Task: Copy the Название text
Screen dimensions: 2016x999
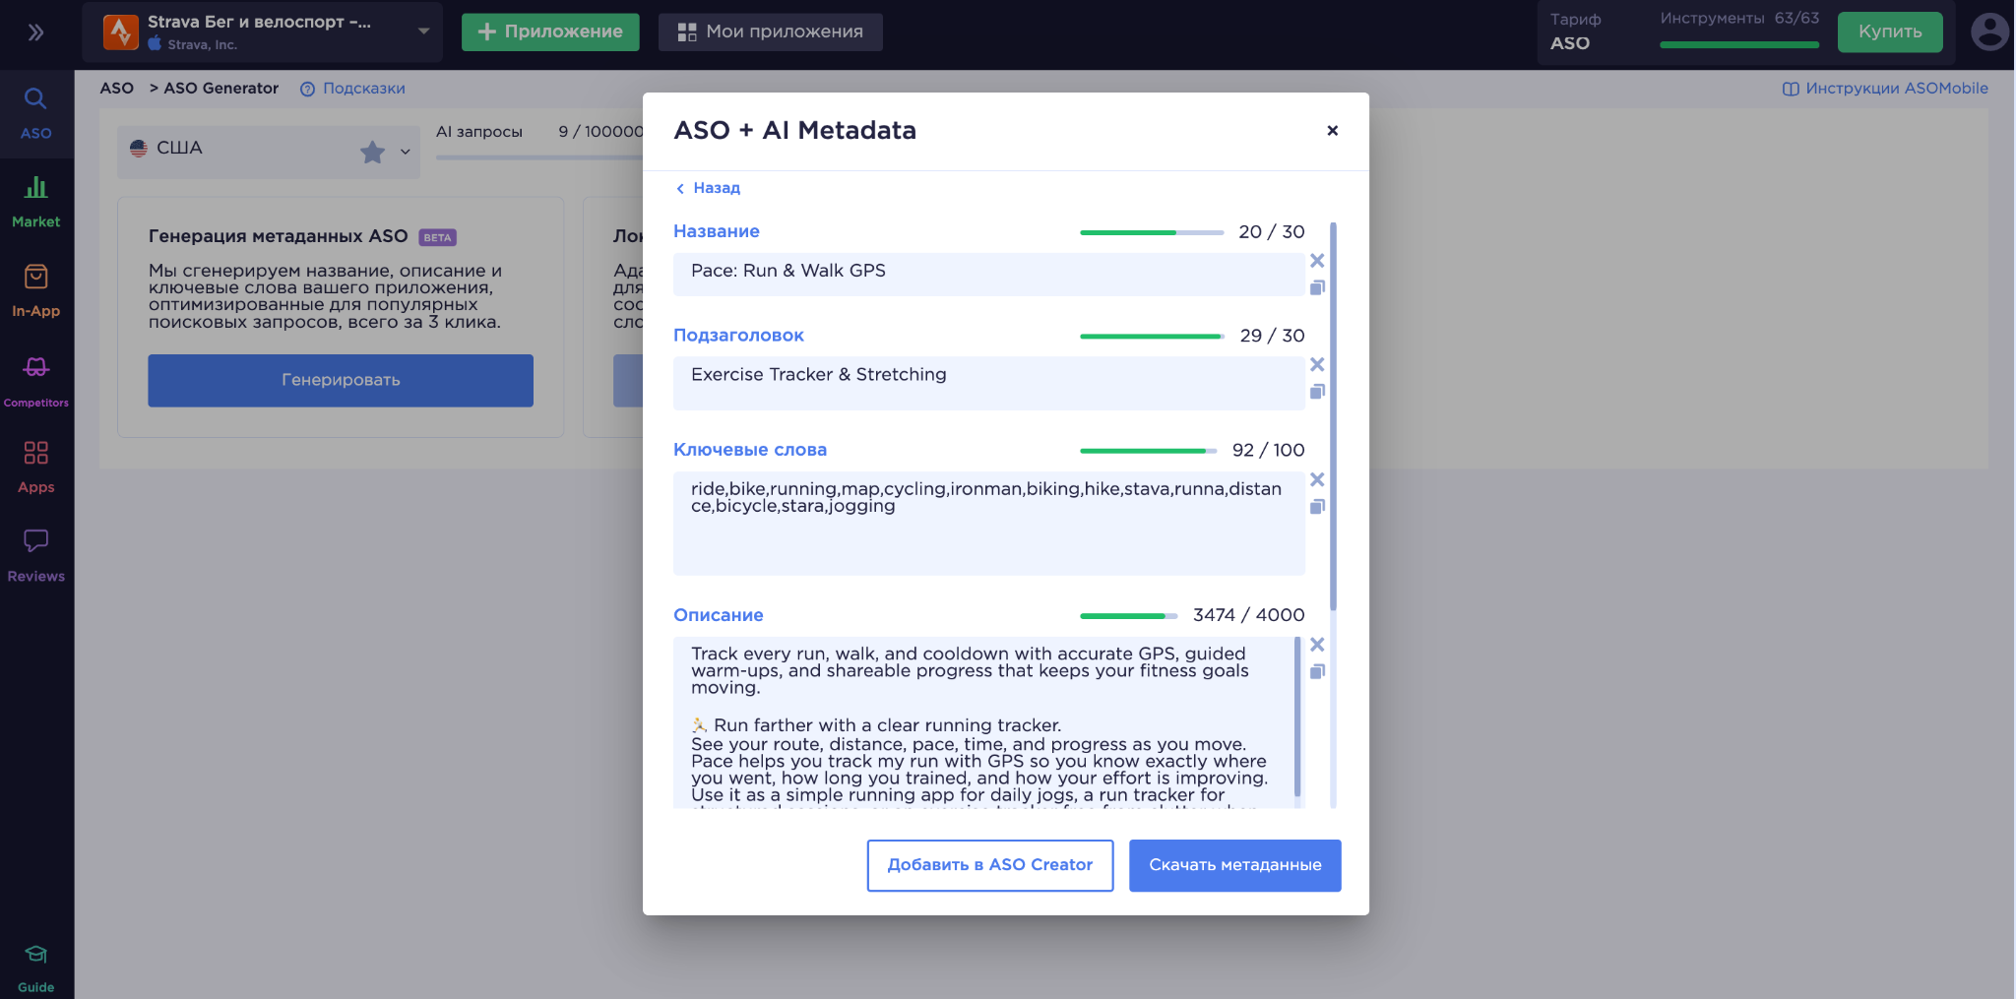Action: [x=1317, y=287]
